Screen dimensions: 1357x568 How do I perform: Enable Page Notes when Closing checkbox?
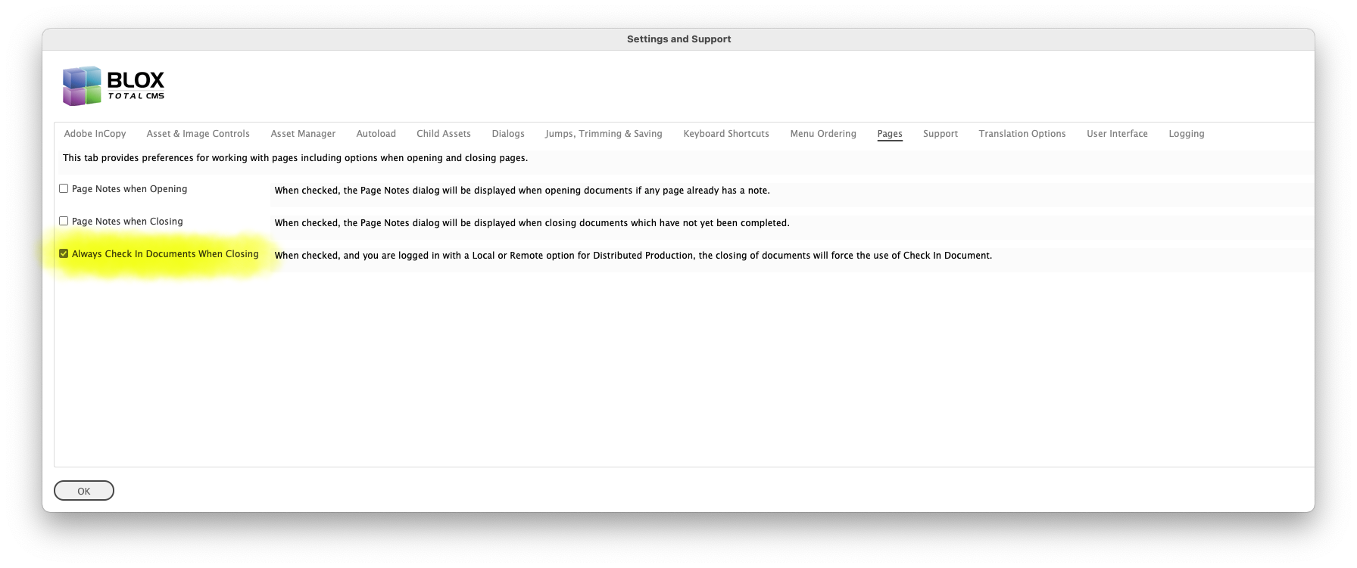pos(64,221)
